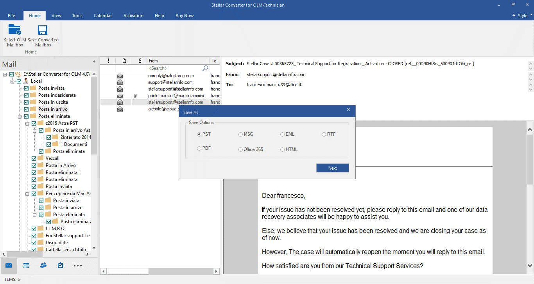Click the Search field in From column
Screen dimensions: 534x284
174,68
